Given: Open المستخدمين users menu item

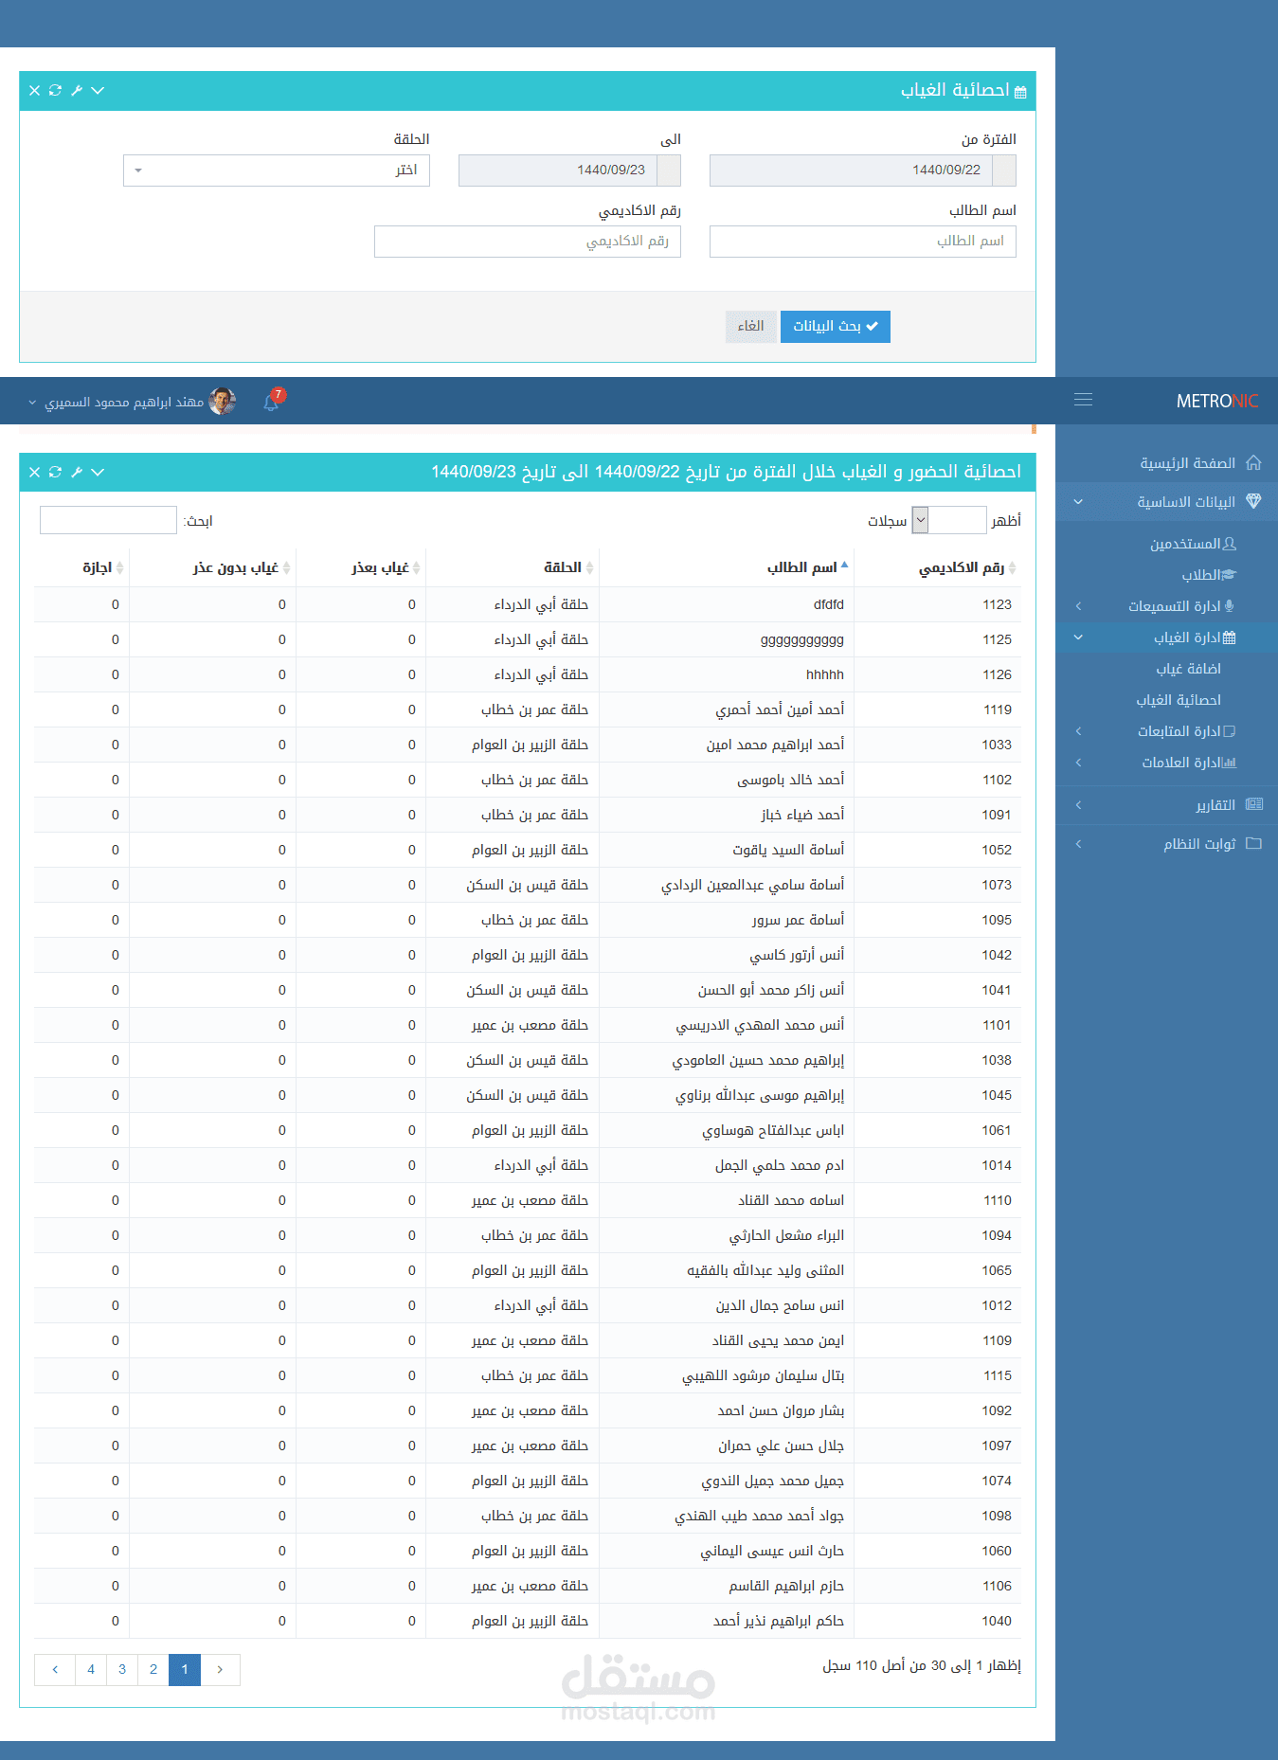Looking at the screenshot, I should (1184, 544).
